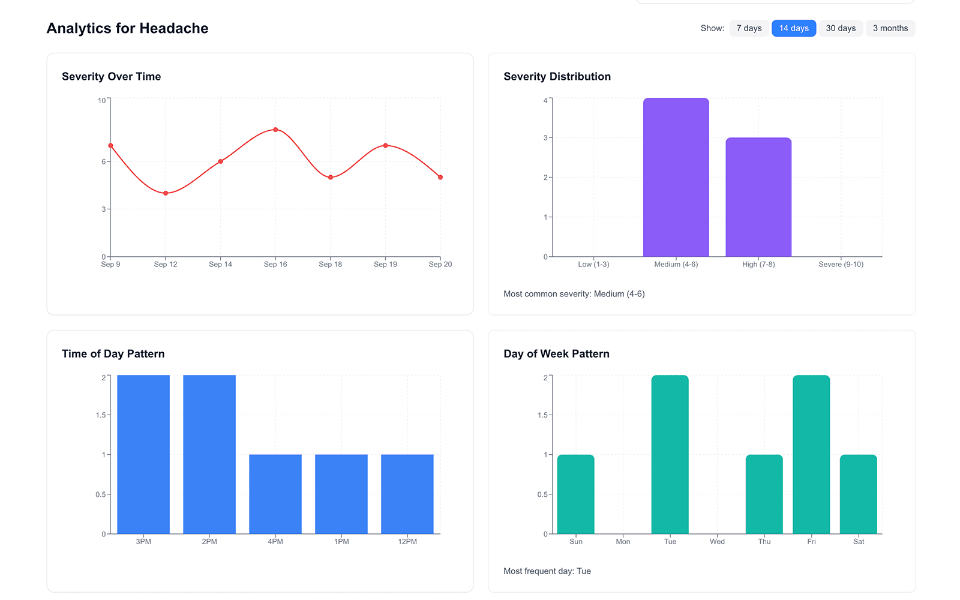Select the Sun bar
Screen dimensions: 960x600
tap(575, 493)
